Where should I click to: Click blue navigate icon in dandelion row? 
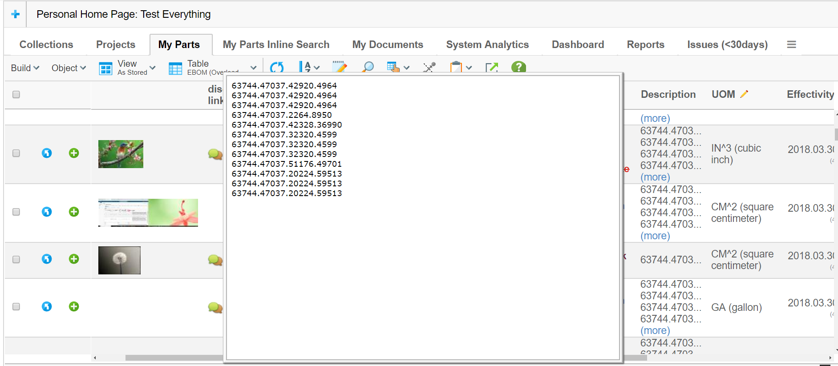(x=47, y=259)
